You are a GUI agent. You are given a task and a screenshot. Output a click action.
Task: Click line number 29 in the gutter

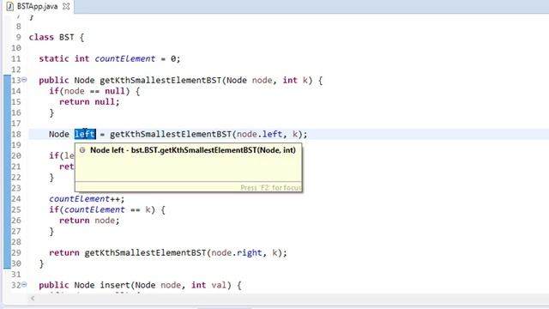click(16, 252)
